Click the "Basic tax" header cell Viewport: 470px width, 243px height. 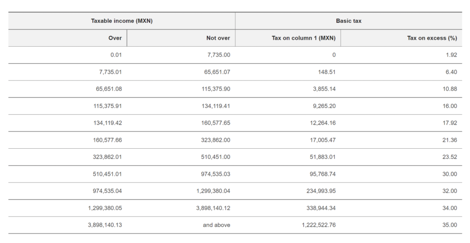(x=348, y=21)
